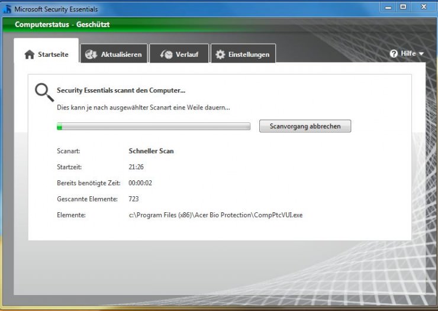
Task: Click the CompPtcVUI.exe file path
Action: (215, 215)
